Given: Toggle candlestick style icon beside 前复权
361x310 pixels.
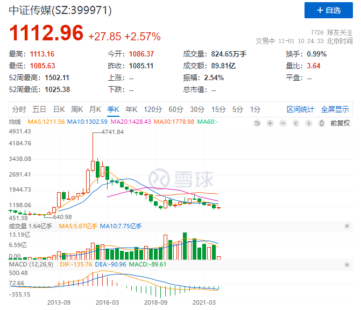Looking at the screenshot, I should pos(321,123).
